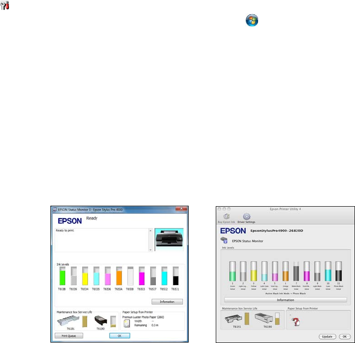Screen dimensions: 355x343
Task: Click the red question mark paper icon
Action: [296, 322]
